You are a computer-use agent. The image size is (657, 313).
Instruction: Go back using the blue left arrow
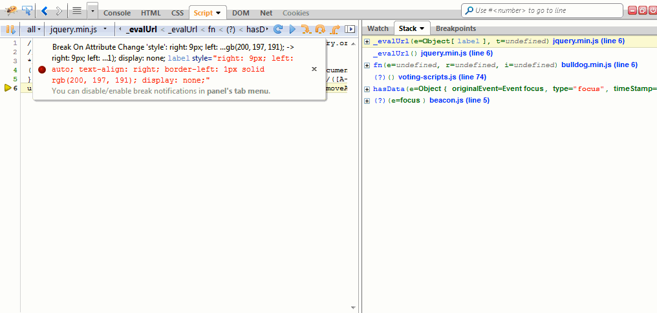[45, 11]
